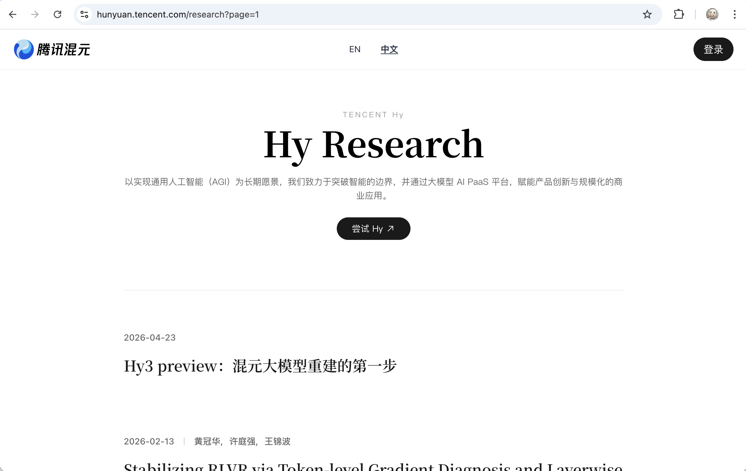Open the 尝试 Hy button
The height and width of the screenshot is (471, 746).
tap(374, 229)
